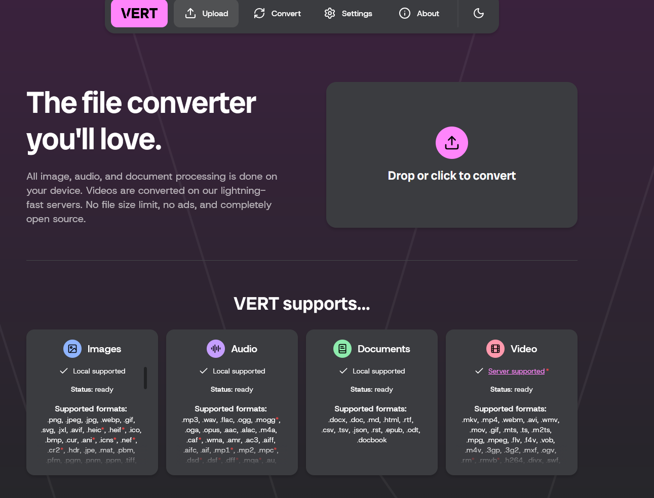Open the Settings page
654x498 pixels.
[x=348, y=14]
